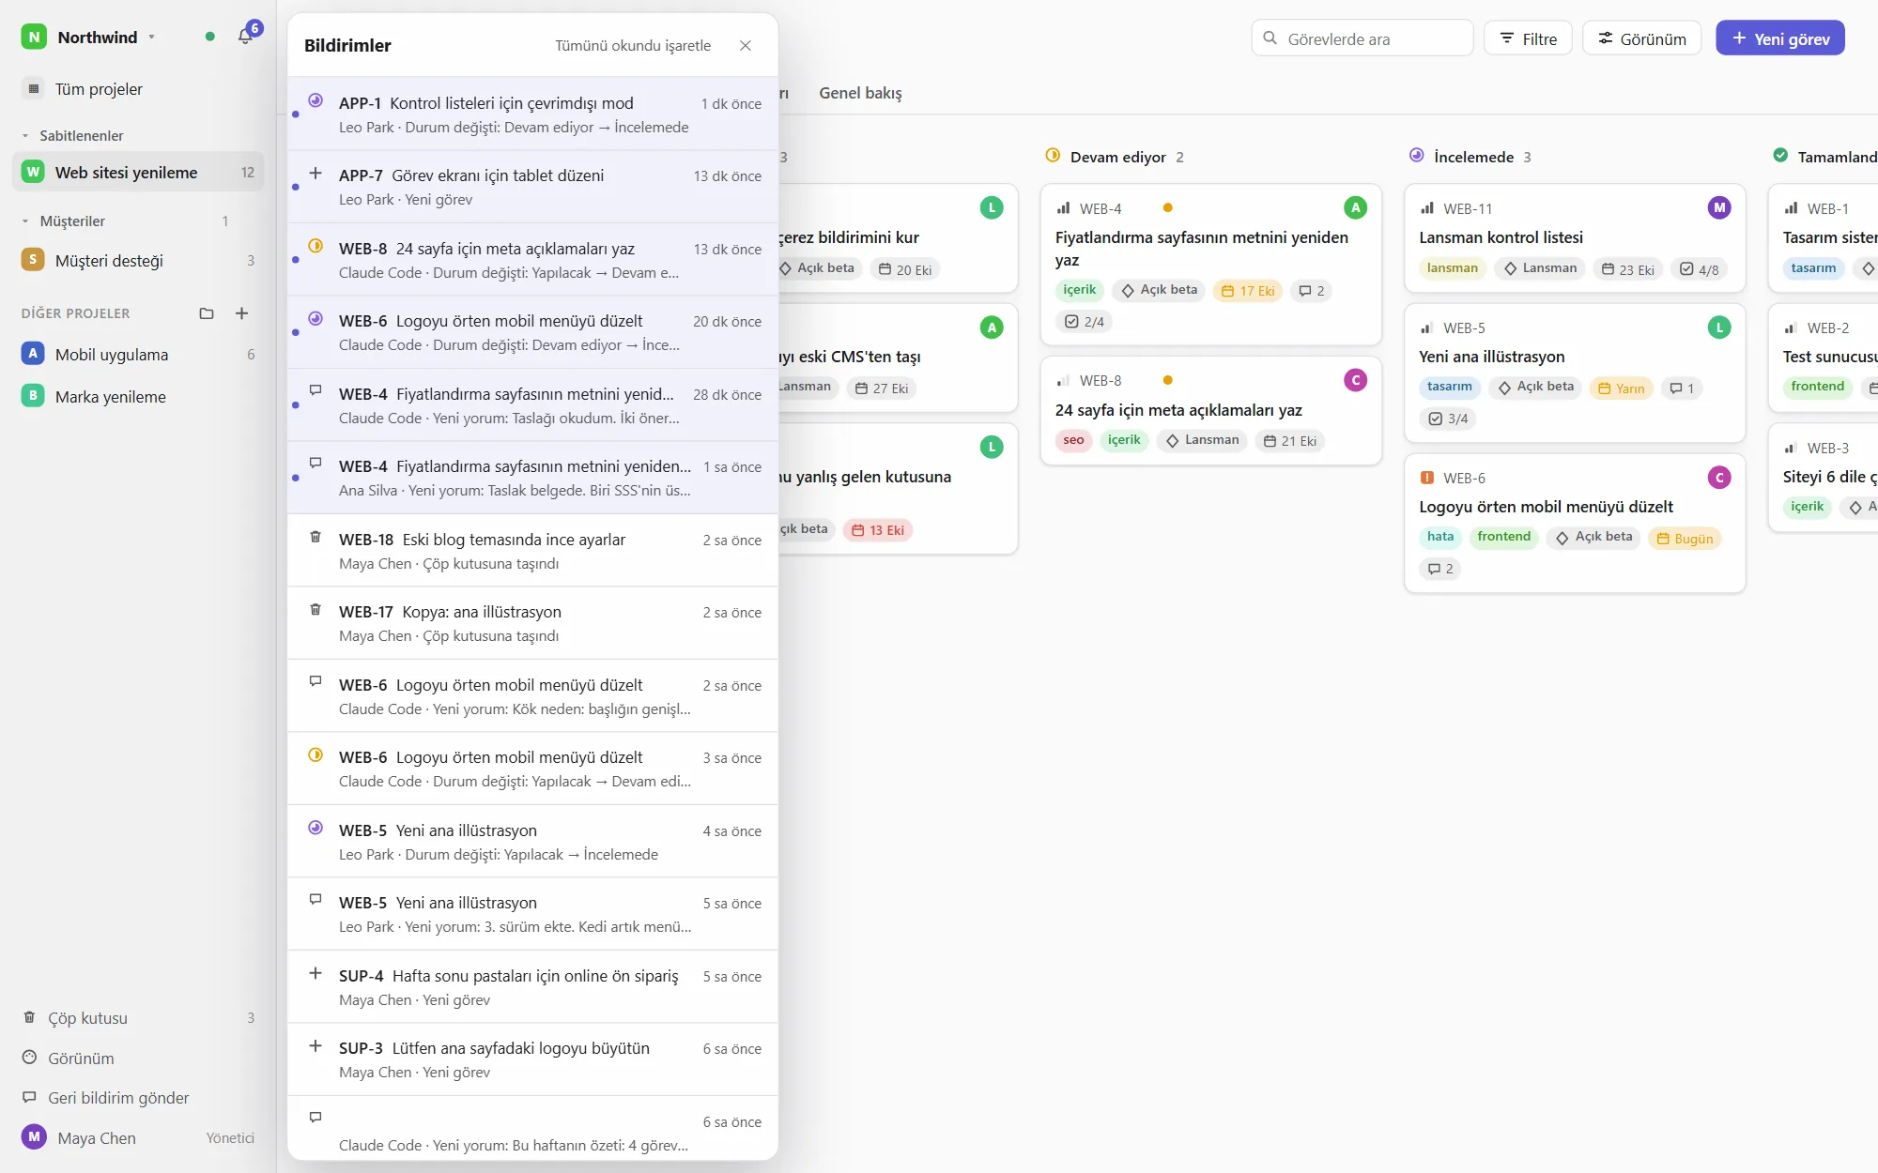Click the '4/8' checklist badge on WEB-11 card
The width and height of the screenshot is (1878, 1173).
(1699, 269)
